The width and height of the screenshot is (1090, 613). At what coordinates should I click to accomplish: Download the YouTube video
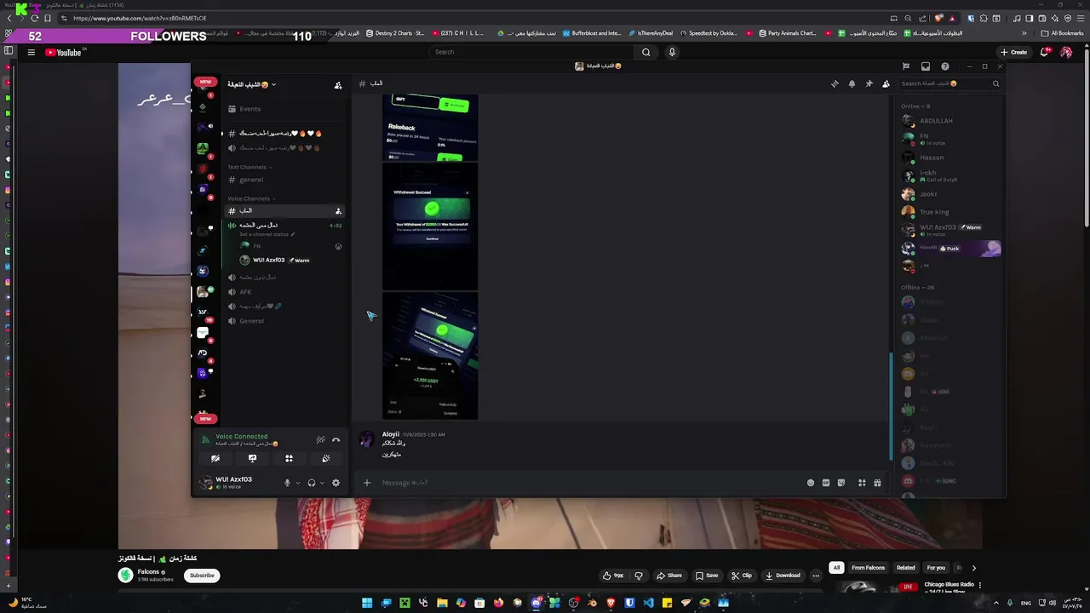coord(783,576)
